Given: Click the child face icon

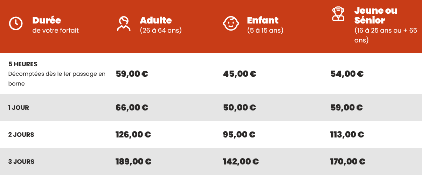Looking at the screenshot, I should 230,23.
